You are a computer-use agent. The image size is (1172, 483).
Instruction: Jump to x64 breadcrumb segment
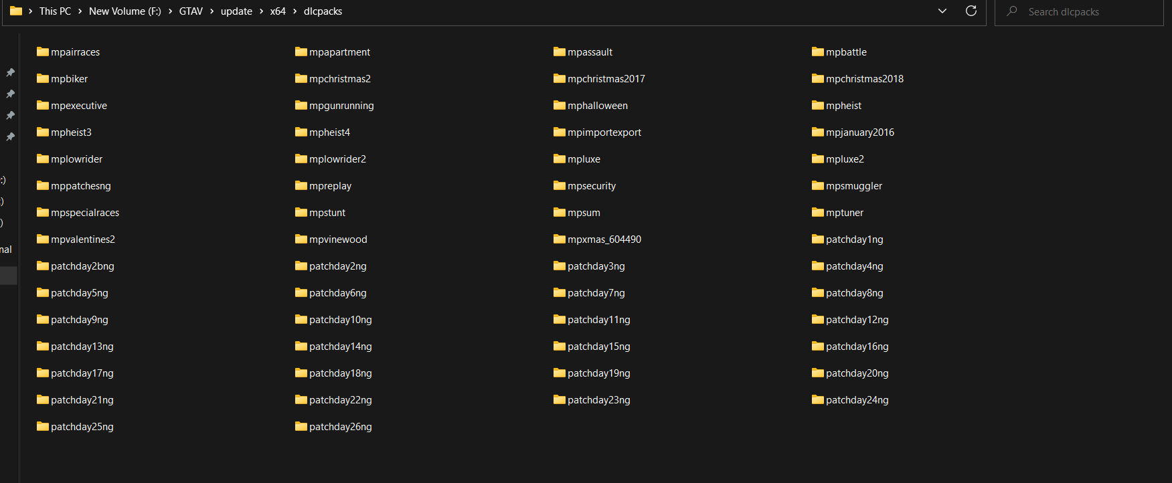pyautogui.click(x=278, y=11)
